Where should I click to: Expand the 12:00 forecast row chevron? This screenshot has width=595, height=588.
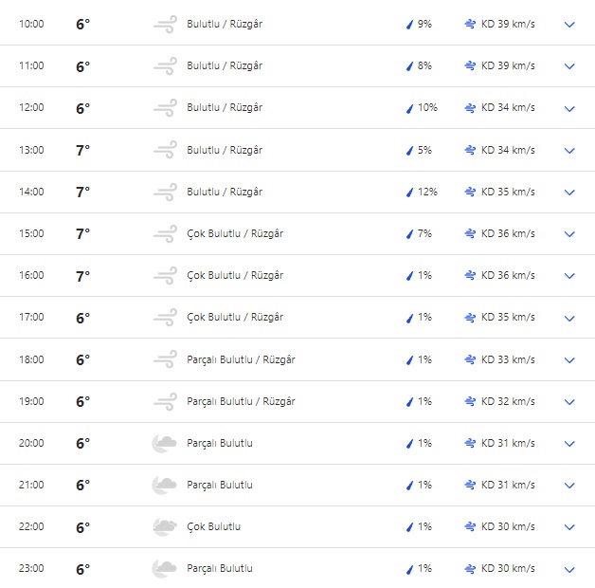click(x=569, y=108)
